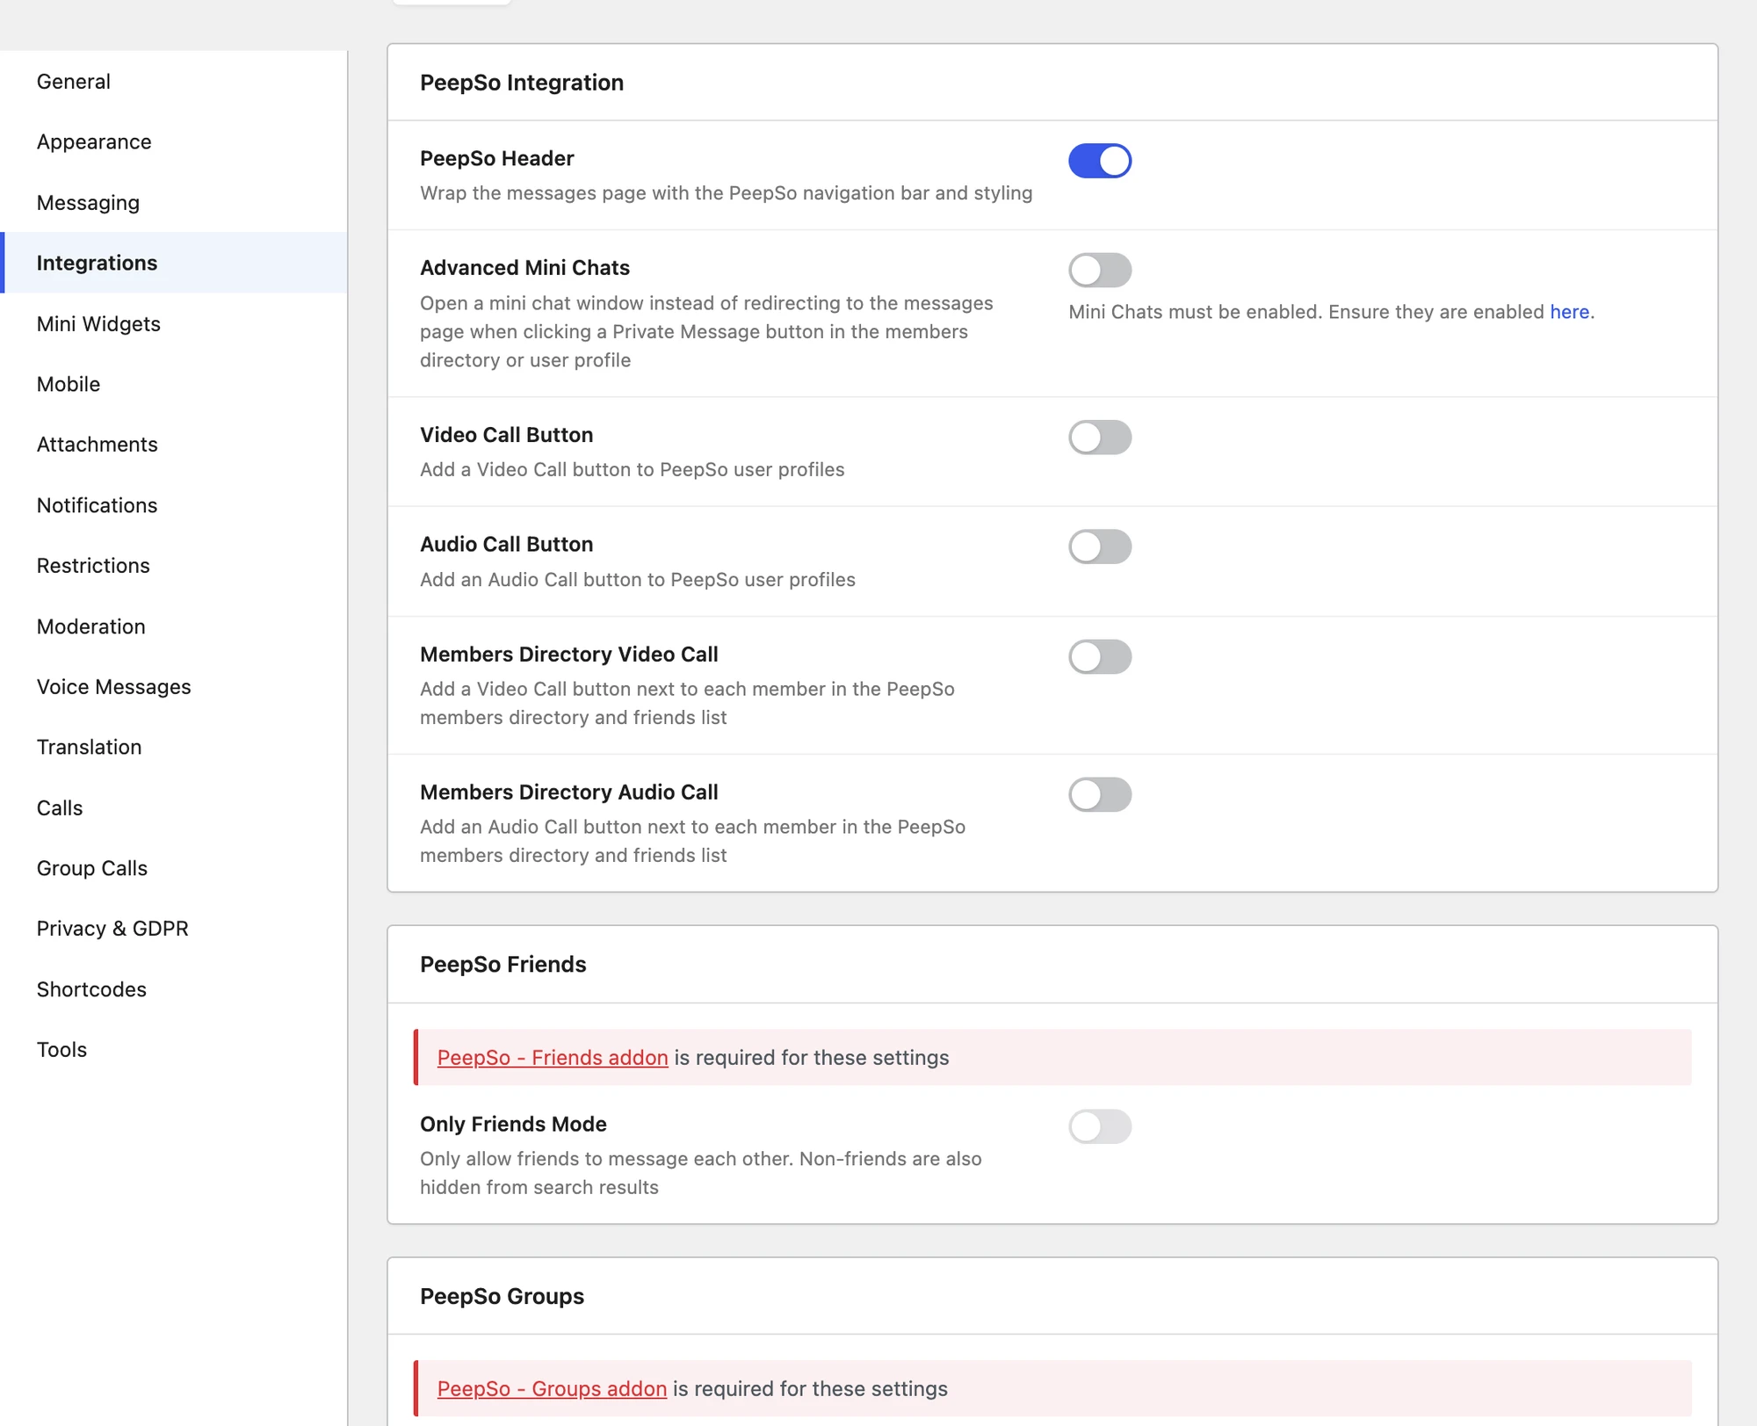Viewport: 1757px width, 1426px height.
Task: Open the General settings tab
Action: click(174, 82)
